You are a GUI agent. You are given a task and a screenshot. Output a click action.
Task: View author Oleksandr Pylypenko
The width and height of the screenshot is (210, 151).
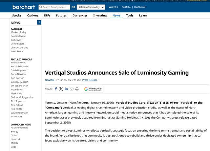[22, 97]
